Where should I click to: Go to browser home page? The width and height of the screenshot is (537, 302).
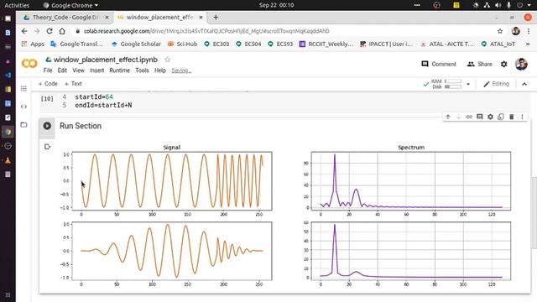(62, 31)
